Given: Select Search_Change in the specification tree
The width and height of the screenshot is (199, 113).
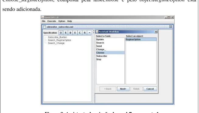Looking at the screenshot, I should click(56, 43).
